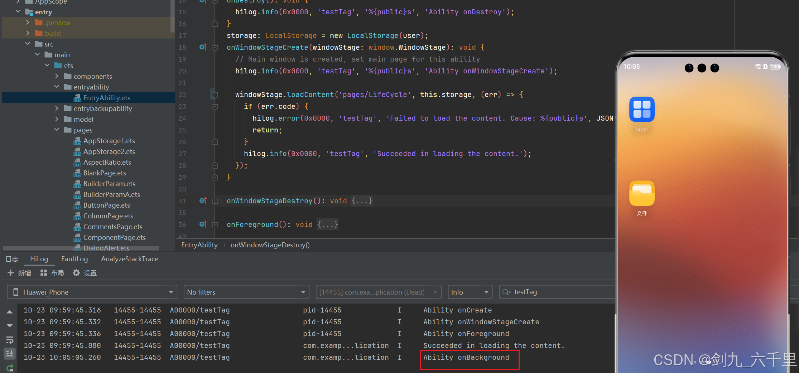This screenshot has width=799, height=373.
Task: Switch to the FaultLog tab
Action: tap(74, 259)
